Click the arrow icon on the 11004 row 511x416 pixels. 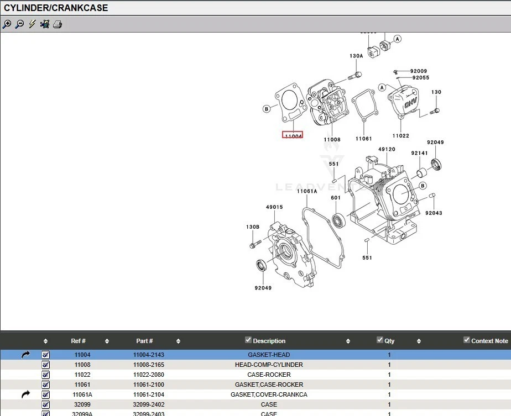(25, 355)
